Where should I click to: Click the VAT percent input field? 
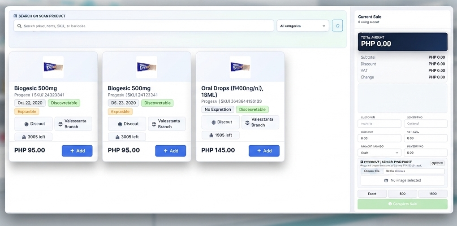[426, 138]
